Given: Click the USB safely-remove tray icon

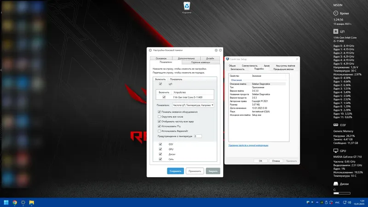Looking at the screenshot, I should 326,202.
